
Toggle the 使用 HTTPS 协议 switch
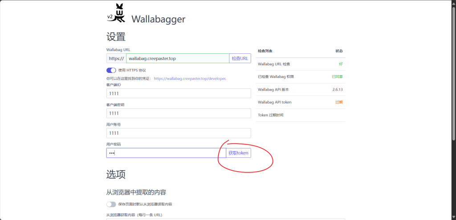click(x=111, y=70)
